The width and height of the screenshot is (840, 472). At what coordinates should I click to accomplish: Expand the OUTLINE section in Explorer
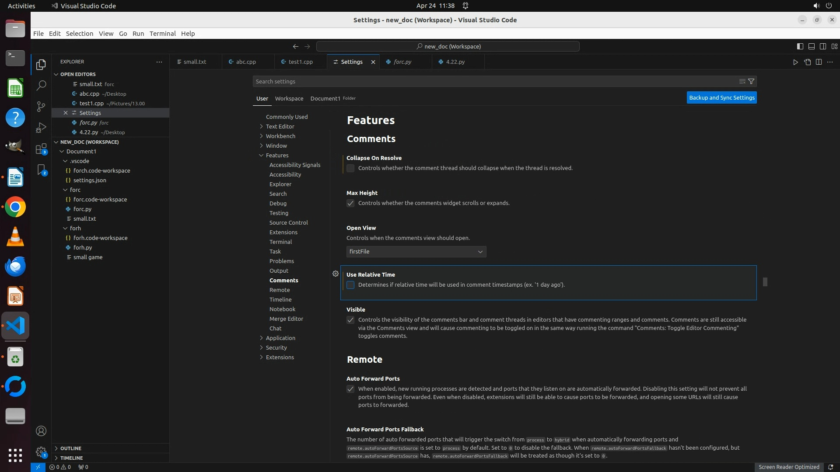click(71, 448)
